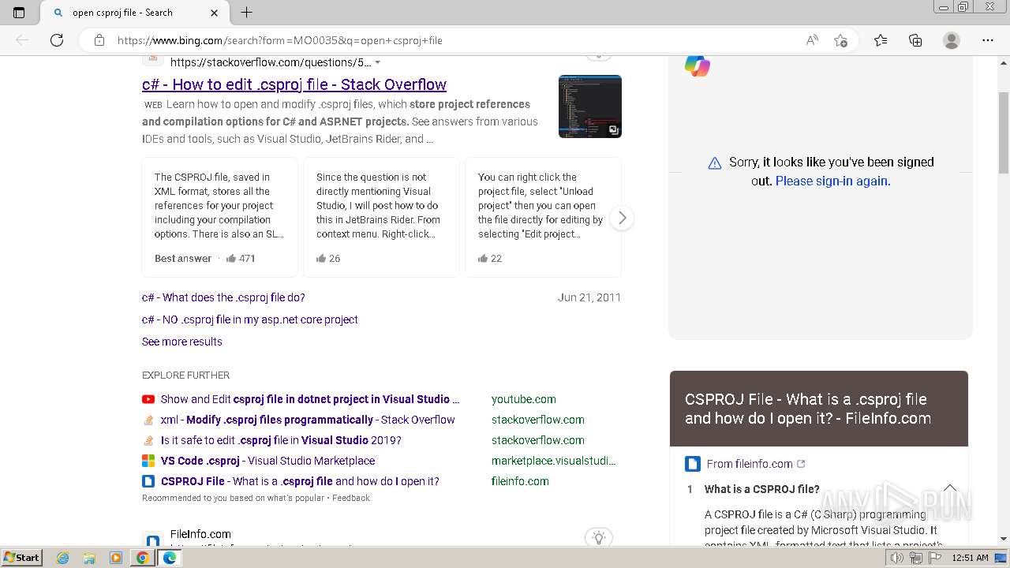Go back to previous page
Viewport: 1010px width, 568px height.
tap(22, 40)
